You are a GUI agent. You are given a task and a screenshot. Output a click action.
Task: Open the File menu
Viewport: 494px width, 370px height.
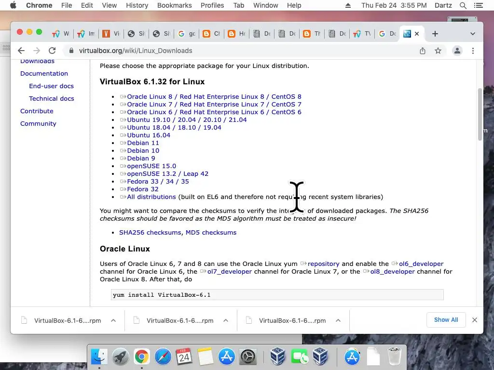coord(67,5)
